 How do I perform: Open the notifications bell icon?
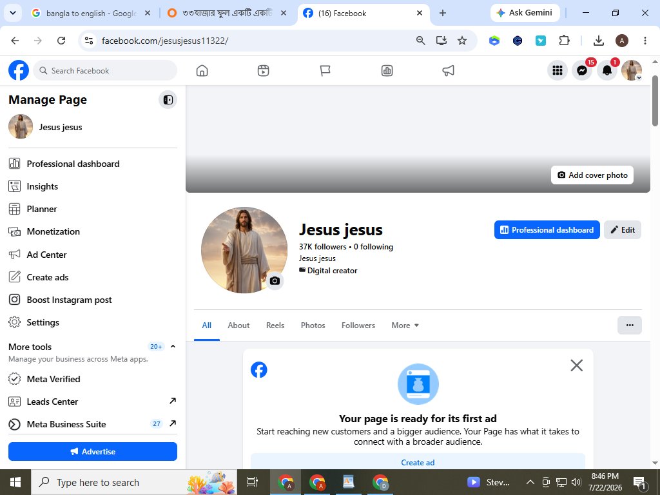[607, 70]
